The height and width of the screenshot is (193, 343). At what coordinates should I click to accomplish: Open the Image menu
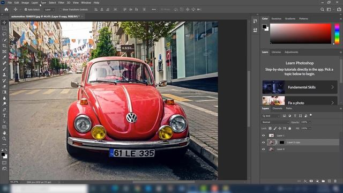coord(25,3)
